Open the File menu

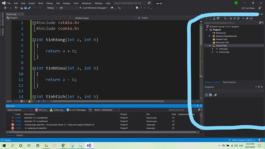[9, 3]
